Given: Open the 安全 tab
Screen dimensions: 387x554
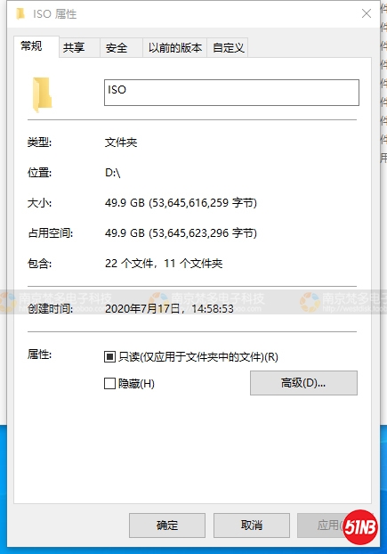Looking at the screenshot, I should (x=121, y=48).
